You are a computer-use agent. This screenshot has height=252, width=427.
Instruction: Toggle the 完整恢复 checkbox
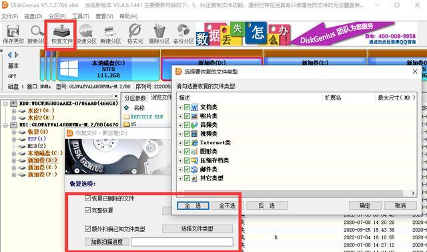click(87, 211)
